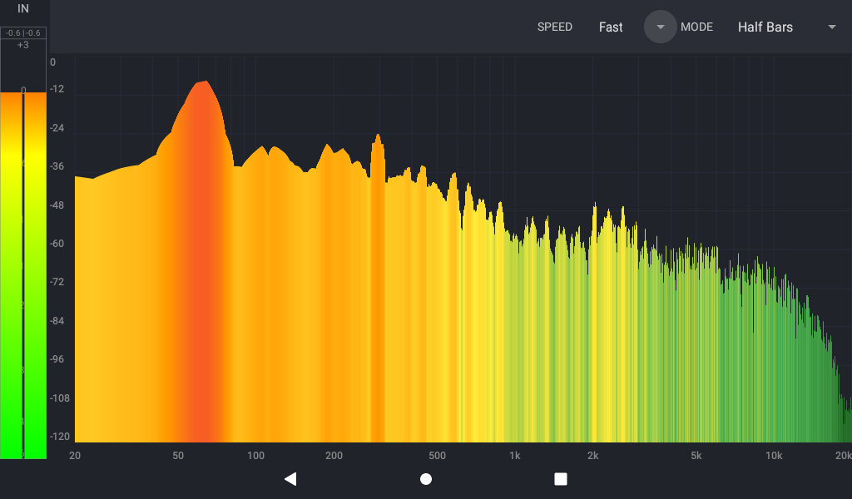Select the Fast speed value
The image size is (852, 499).
click(x=611, y=27)
